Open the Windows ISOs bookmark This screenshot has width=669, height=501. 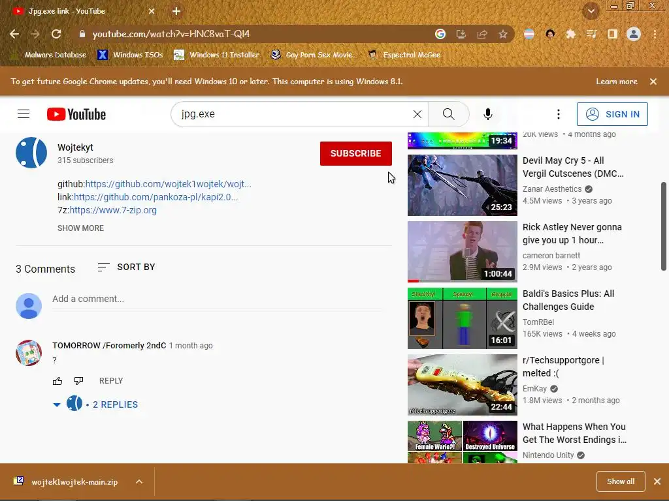(131, 55)
